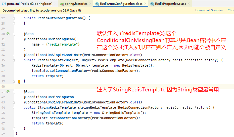Image resolution: width=234 pixels, height=137 pixels.
Task: Click the Spring bean gutter icon at line 41
Action: click(8, 92)
